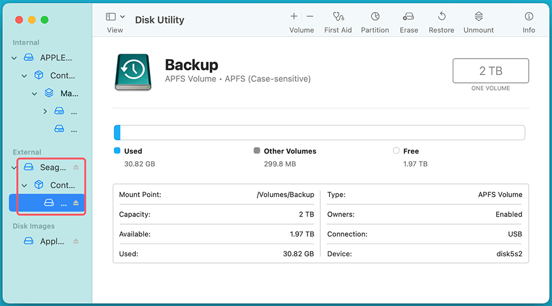This screenshot has height=306, width=552.
Task: Collapse the external Container item
Action: pyautogui.click(x=24, y=186)
